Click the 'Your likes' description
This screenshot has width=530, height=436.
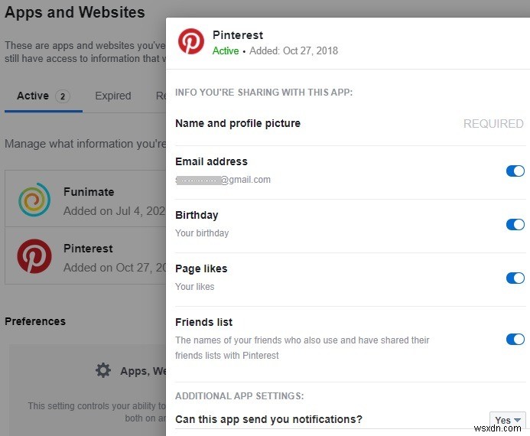click(x=195, y=287)
